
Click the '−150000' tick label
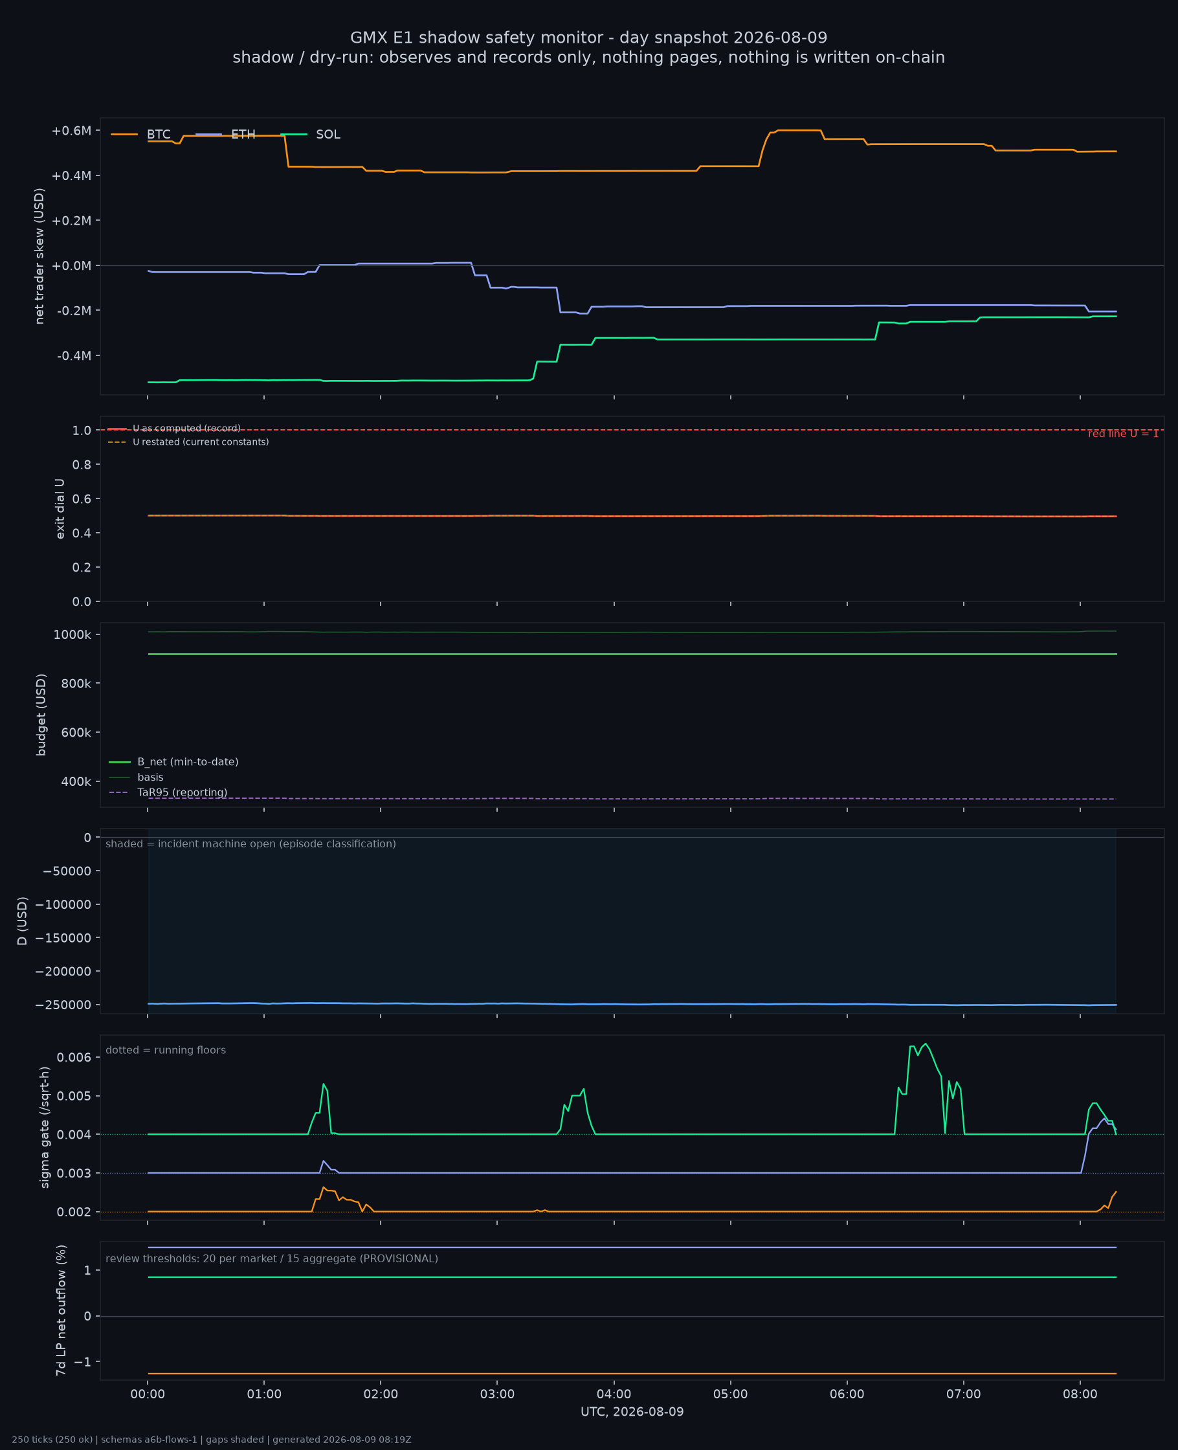pyautogui.click(x=63, y=938)
